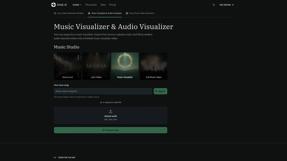287x161 pixels.
Task: Open the language translation icon
Action: 214,5
